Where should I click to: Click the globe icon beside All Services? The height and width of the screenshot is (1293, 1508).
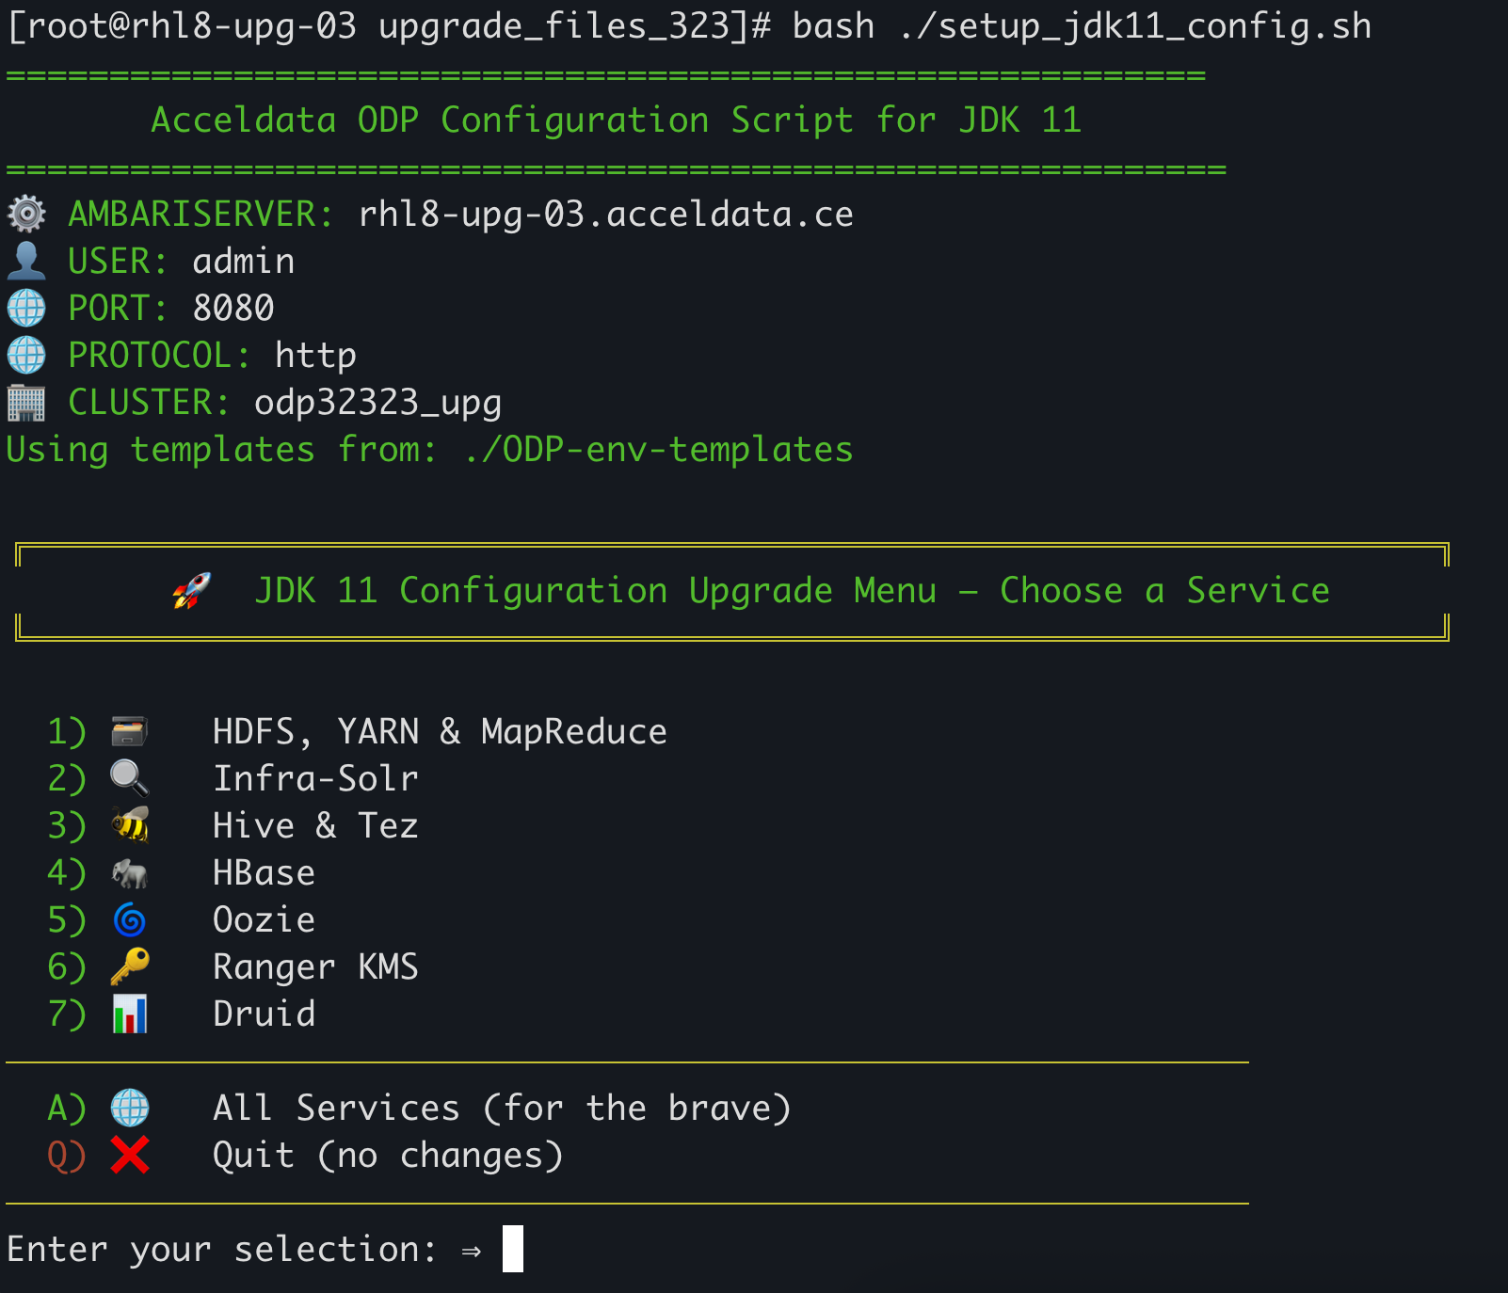(130, 1108)
